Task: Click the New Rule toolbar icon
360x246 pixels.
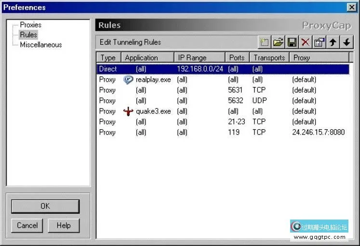Action: 264,42
